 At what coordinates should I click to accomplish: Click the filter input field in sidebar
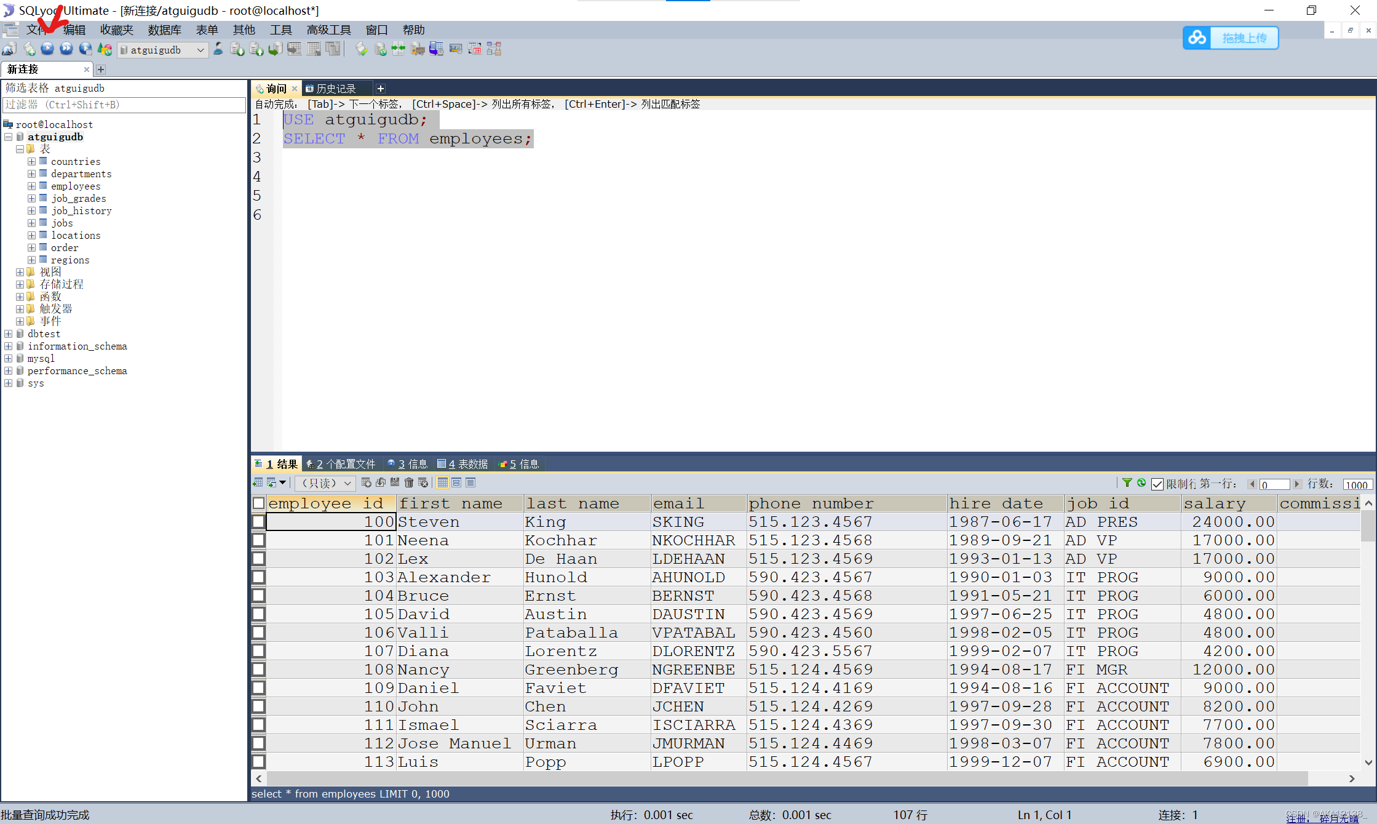(123, 105)
